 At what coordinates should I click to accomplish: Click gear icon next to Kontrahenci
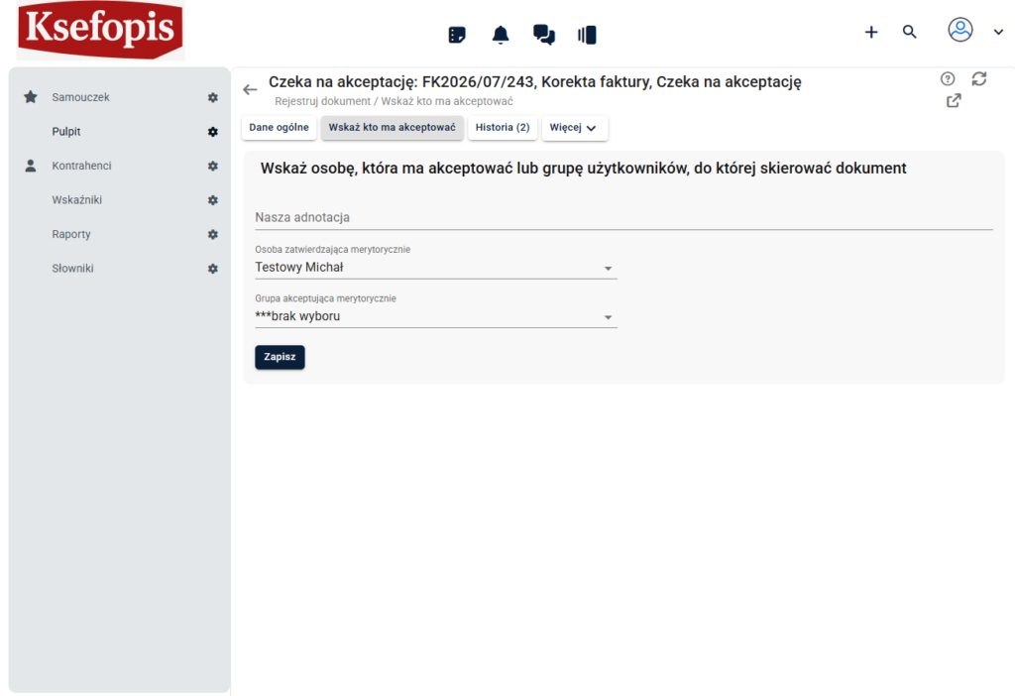212,166
